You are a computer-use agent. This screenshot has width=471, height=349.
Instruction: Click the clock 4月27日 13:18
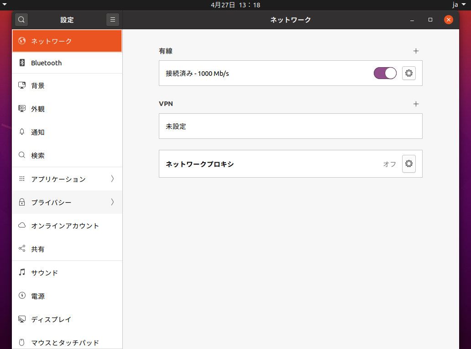click(x=235, y=5)
